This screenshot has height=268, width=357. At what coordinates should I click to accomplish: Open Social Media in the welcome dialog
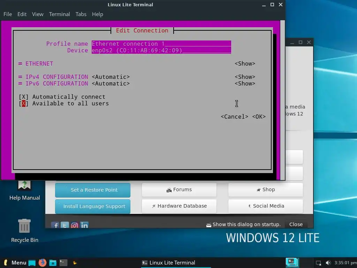265,206
